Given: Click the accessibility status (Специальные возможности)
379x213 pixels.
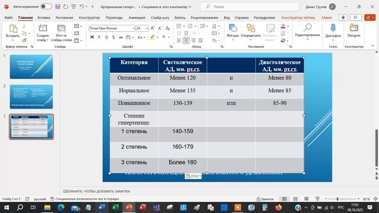Looking at the screenshot, I should (x=85, y=199).
